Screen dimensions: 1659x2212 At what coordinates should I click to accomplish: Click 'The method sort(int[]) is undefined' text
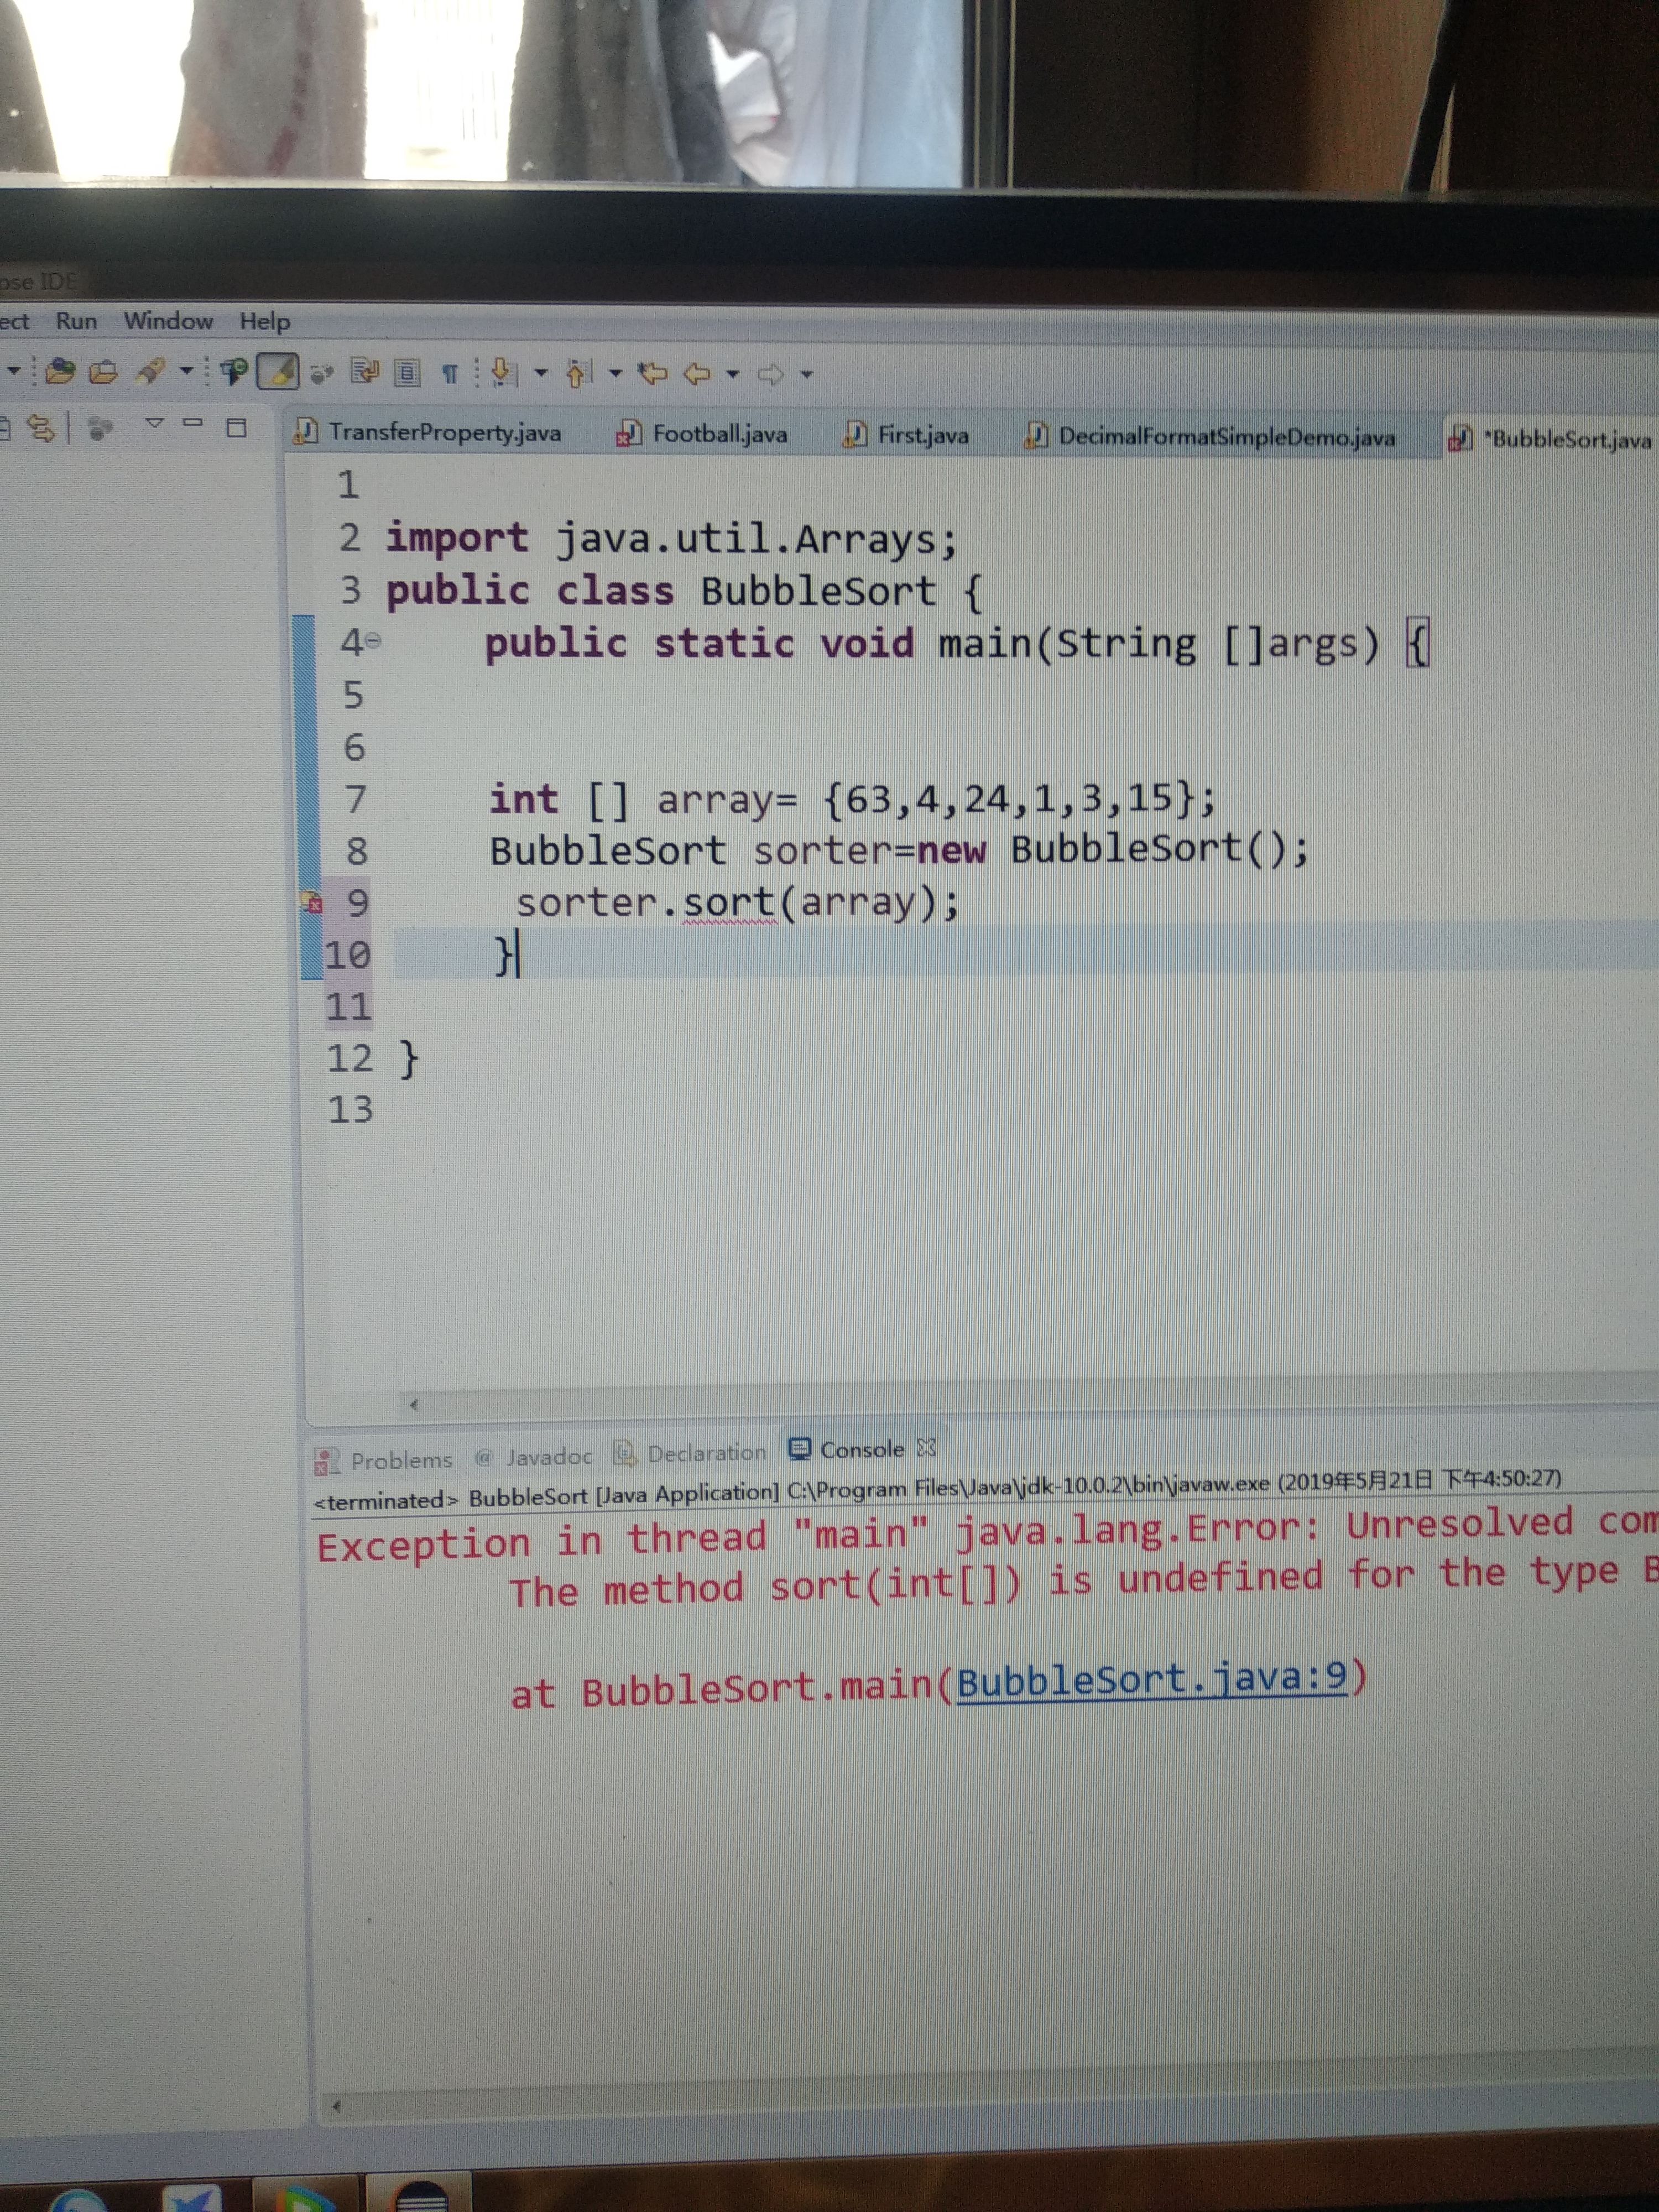[x=916, y=1585]
